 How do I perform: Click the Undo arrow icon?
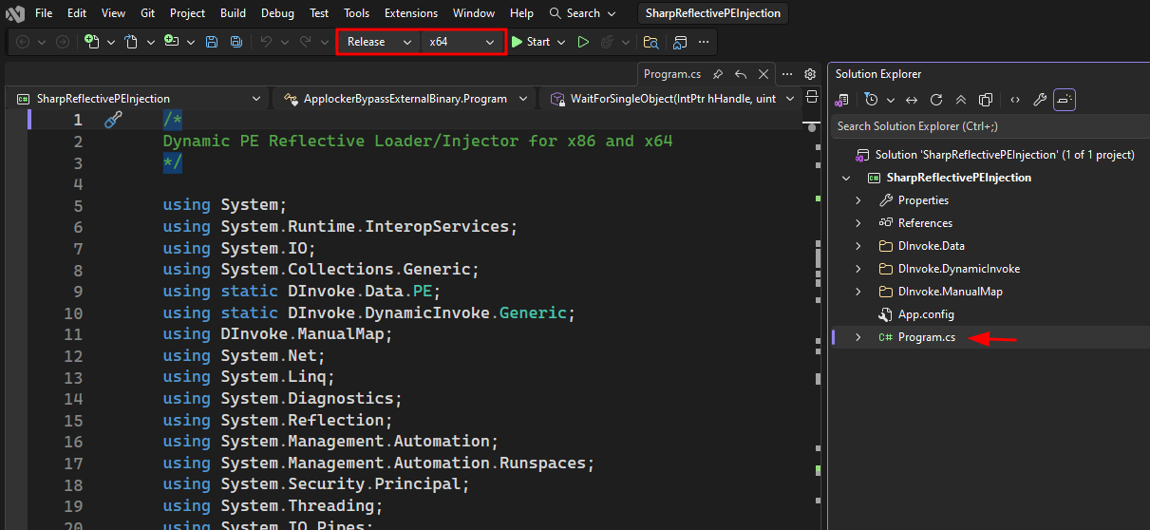pyautogui.click(x=266, y=42)
